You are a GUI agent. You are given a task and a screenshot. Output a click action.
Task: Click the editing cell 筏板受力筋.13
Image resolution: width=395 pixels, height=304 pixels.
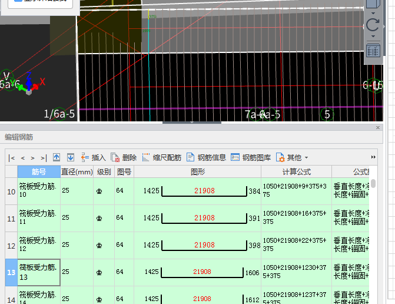click(x=39, y=273)
